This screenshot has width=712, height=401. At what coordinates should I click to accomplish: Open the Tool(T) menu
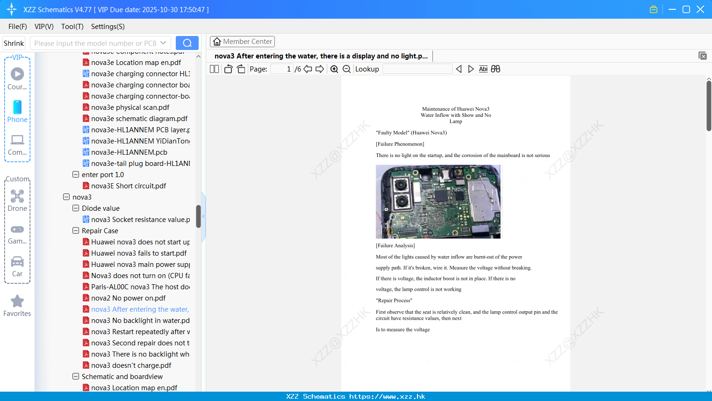point(72,27)
